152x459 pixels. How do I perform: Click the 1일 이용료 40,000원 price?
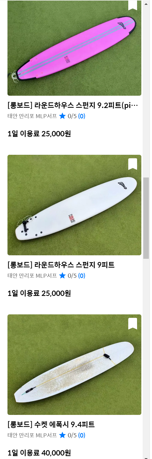pyautogui.click(x=39, y=453)
